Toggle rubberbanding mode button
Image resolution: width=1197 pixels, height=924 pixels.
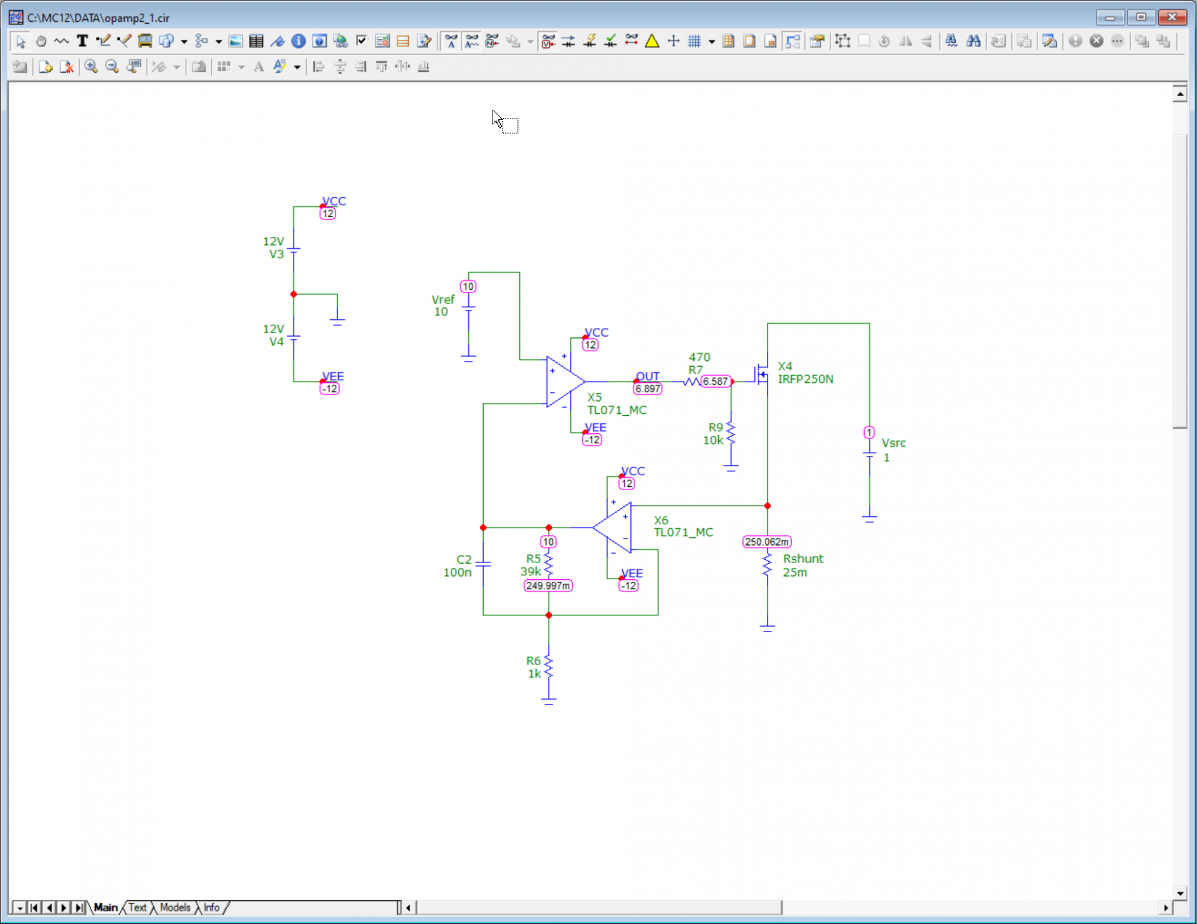click(792, 41)
